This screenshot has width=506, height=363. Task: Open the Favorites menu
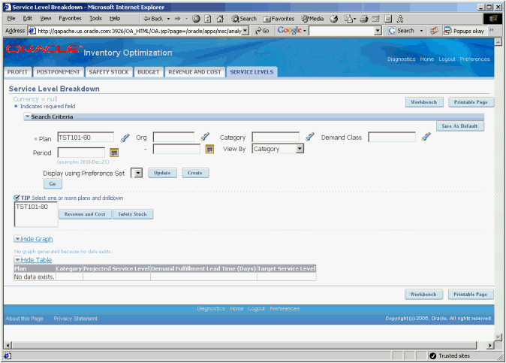click(70, 18)
